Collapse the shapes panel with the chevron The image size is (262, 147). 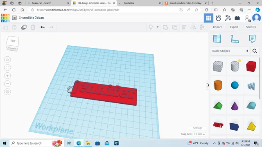208,85
